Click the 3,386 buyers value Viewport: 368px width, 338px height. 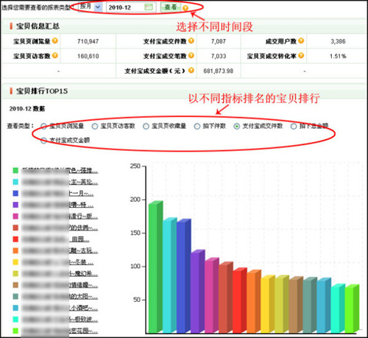338,41
